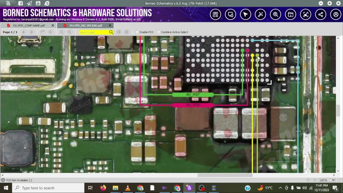
Task: Open the folder download round icon
Action: point(290,14)
